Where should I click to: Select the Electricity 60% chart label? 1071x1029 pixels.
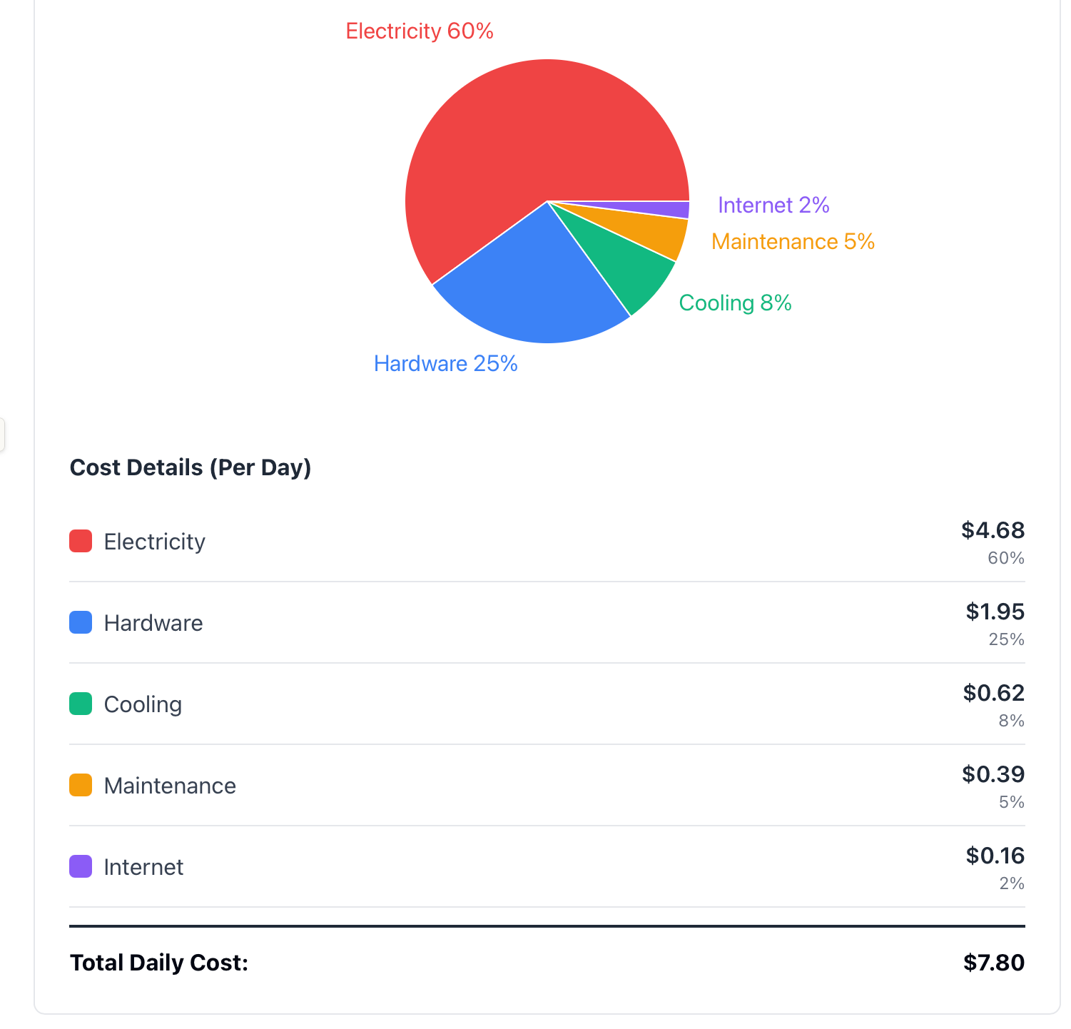pos(420,31)
